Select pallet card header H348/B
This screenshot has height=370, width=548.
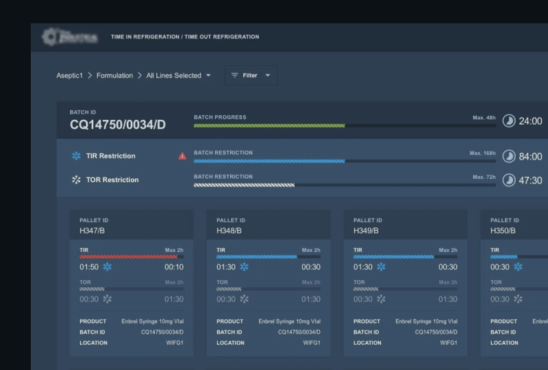(269, 225)
